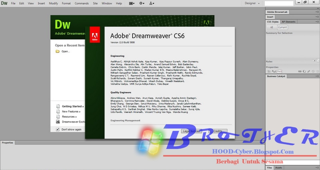Open Business Catalyst panel options menu
The width and height of the screenshot is (320, 170).
click(x=317, y=76)
